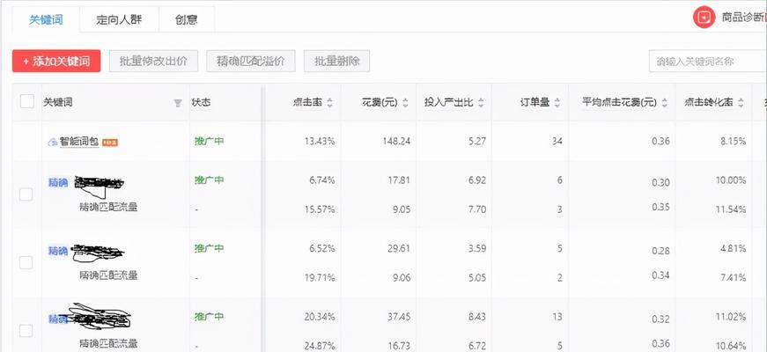Click the 8.15% conversion cell

(733, 142)
